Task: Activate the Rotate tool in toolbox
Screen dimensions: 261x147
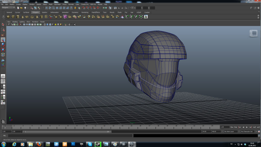Action: coord(3,45)
